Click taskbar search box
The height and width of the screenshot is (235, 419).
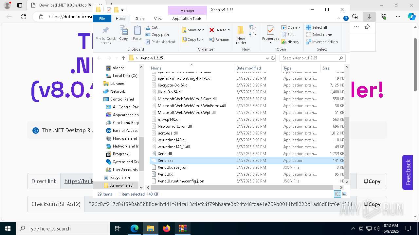tap(63, 228)
